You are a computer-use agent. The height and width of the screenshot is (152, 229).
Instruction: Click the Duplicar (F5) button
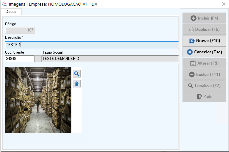[204, 29]
